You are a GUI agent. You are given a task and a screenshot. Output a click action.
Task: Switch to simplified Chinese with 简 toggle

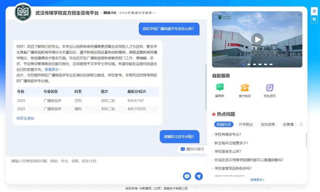coord(314,11)
